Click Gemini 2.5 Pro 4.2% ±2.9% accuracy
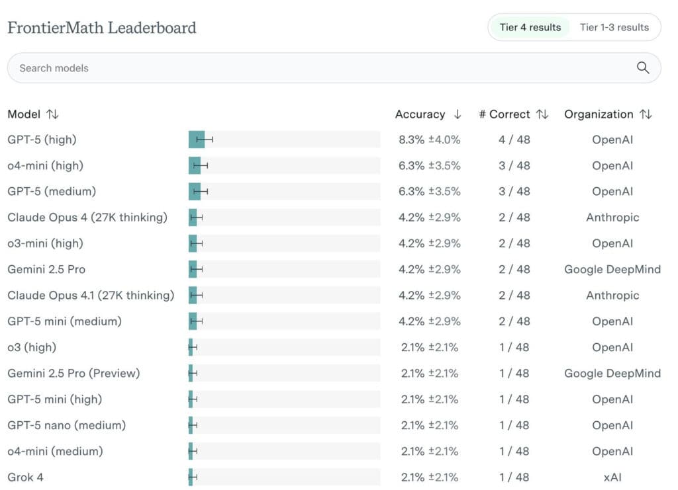The height and width of the screenshot is (490, 678). click(x=429, y=269)
